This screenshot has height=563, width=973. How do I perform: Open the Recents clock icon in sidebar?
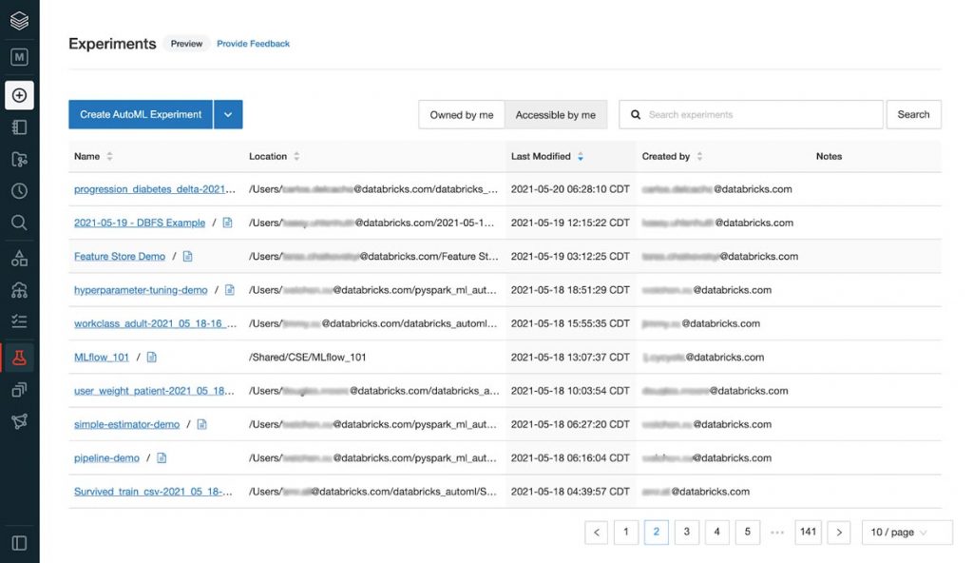point(19,191)
